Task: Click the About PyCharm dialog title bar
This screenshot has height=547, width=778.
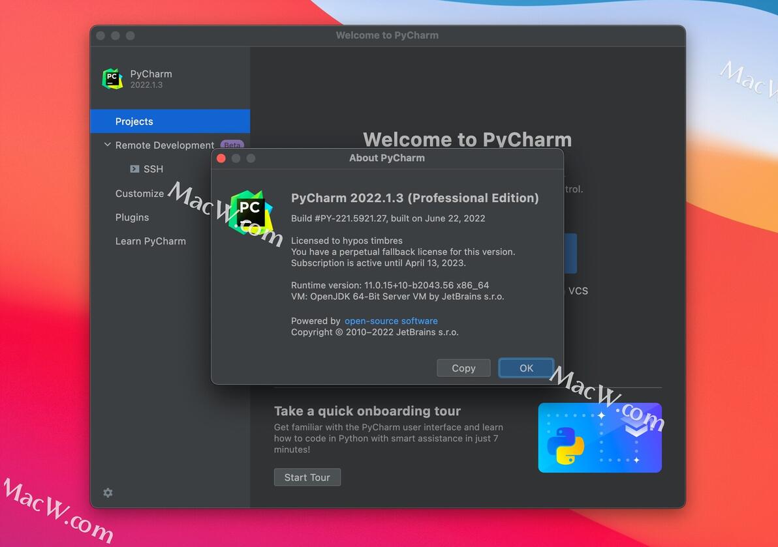Action: pyautogui.click(x=388, y=158)
